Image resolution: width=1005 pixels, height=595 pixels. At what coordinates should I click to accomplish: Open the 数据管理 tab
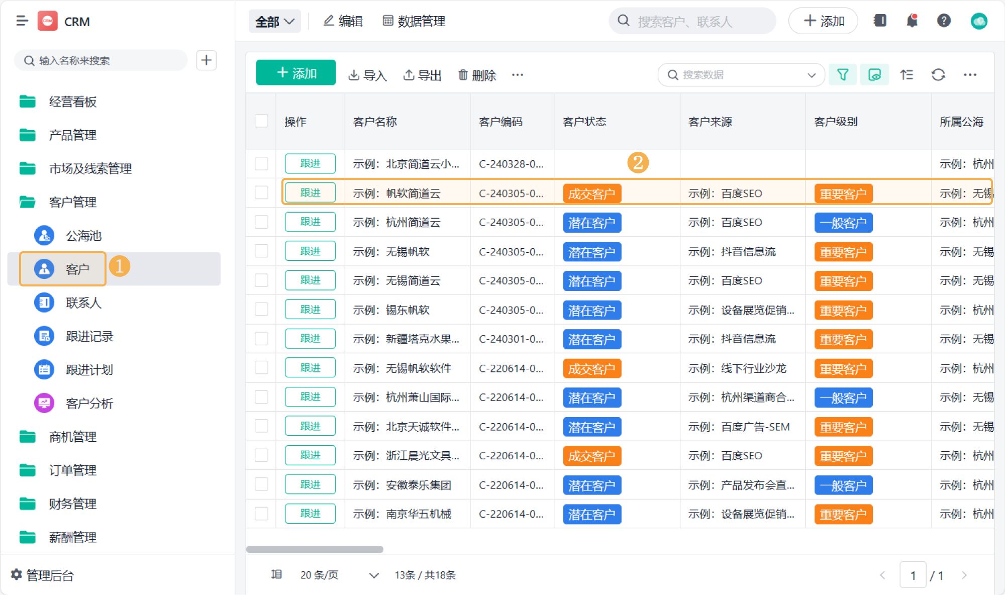point(414,21)
